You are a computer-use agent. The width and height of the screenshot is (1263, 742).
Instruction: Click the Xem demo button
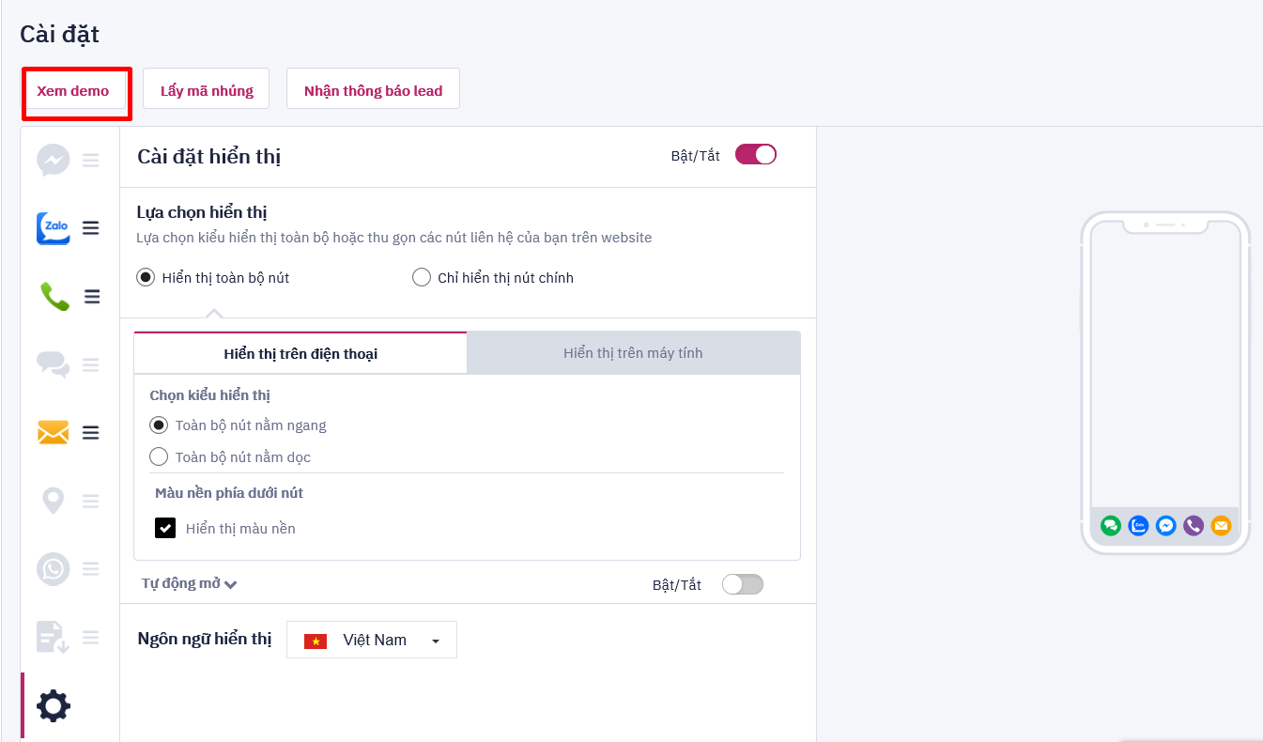pyautogui.click(x=76, y=90)
